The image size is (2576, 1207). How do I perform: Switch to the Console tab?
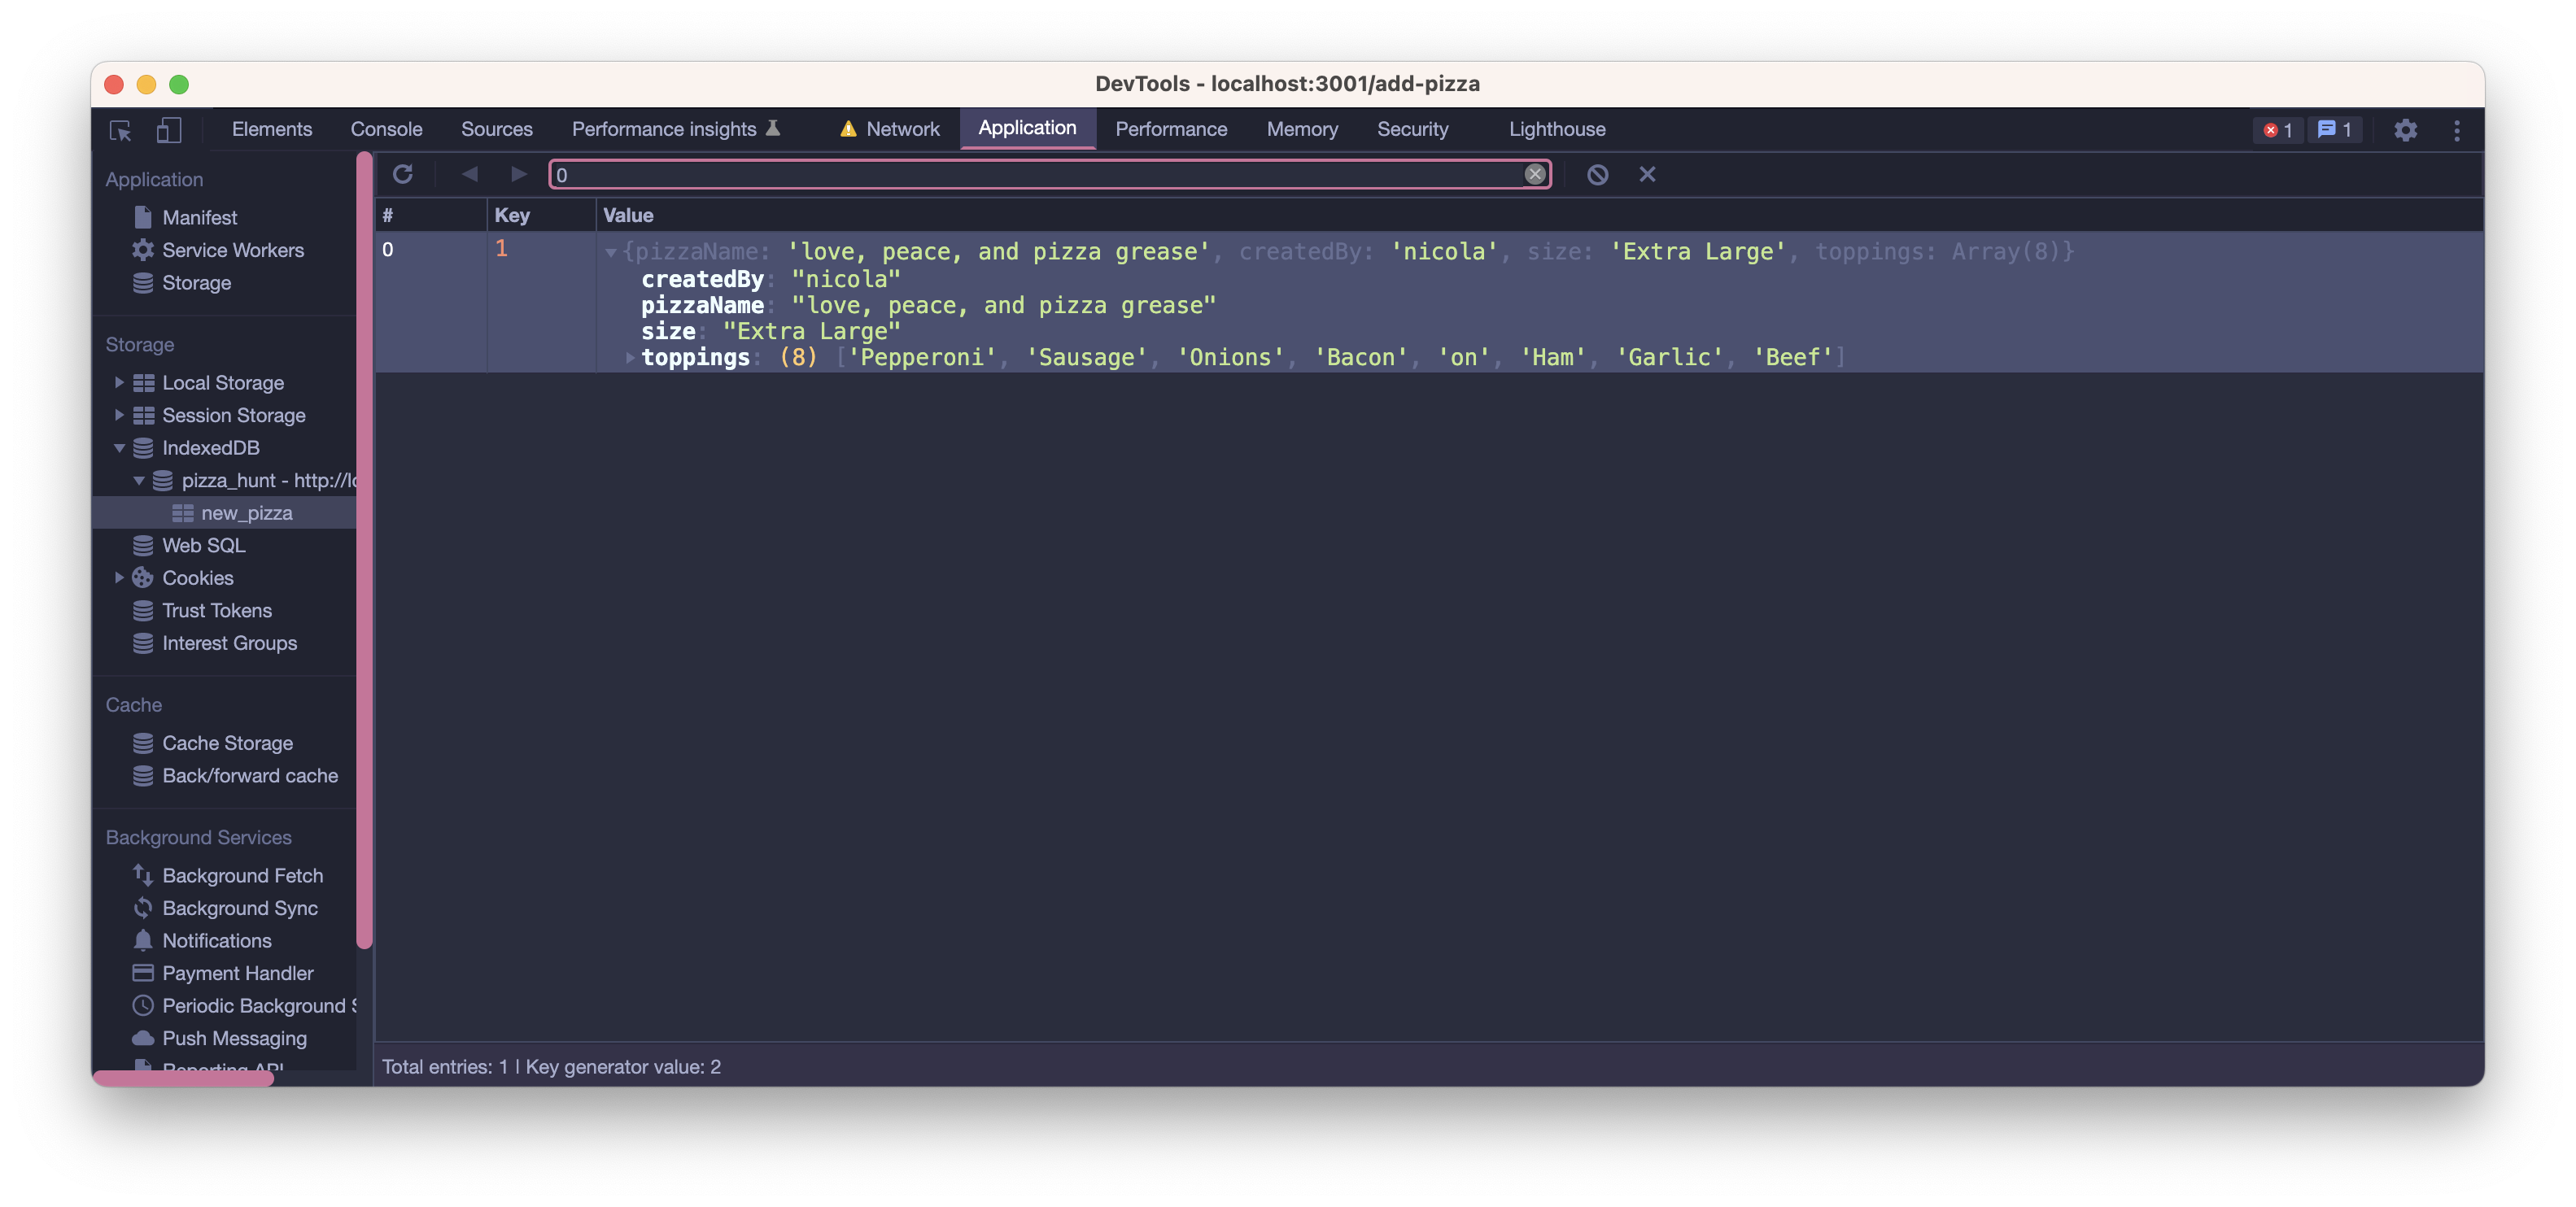point(386,129)
